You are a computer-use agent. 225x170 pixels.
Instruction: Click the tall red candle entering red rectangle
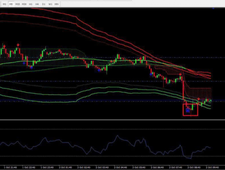183,90
